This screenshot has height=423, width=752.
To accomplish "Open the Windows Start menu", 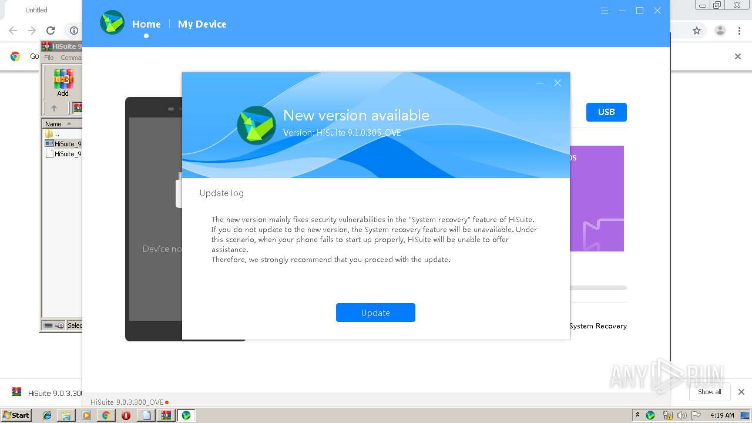I will [x=16, y=415].
